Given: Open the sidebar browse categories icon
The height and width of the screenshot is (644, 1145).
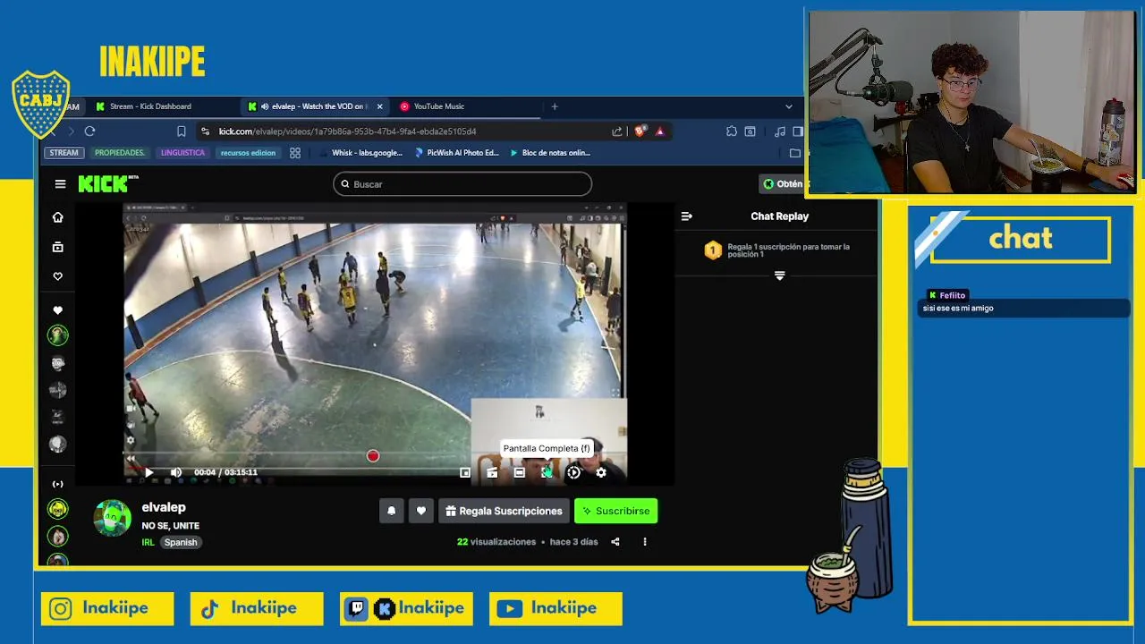Looking at the screenshot, I should (x=58, y=247).
